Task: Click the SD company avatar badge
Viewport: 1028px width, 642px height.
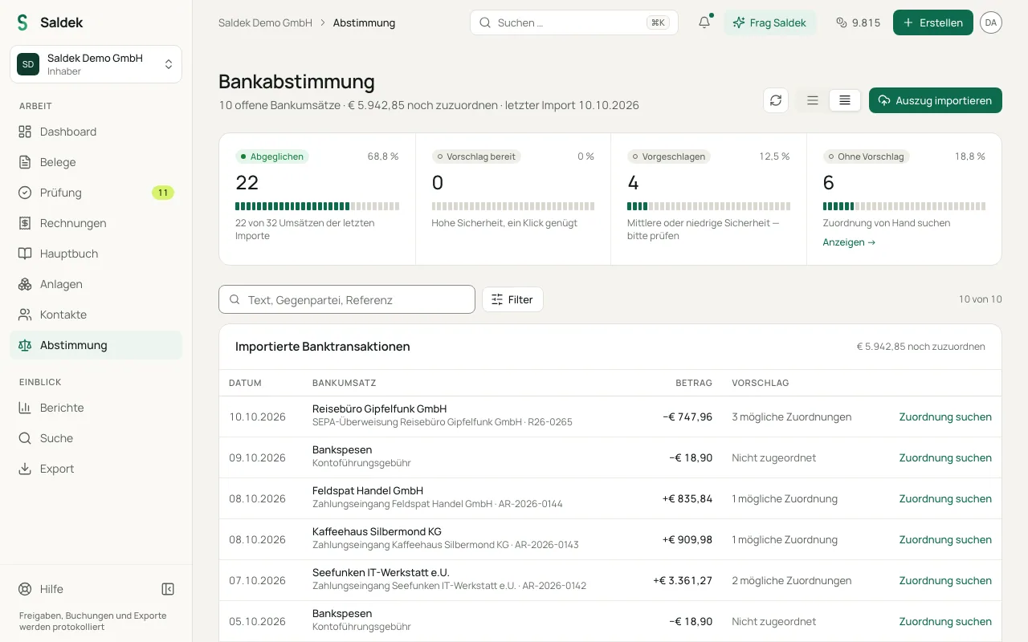Action: pyautogui.click(x=28, y=64)
